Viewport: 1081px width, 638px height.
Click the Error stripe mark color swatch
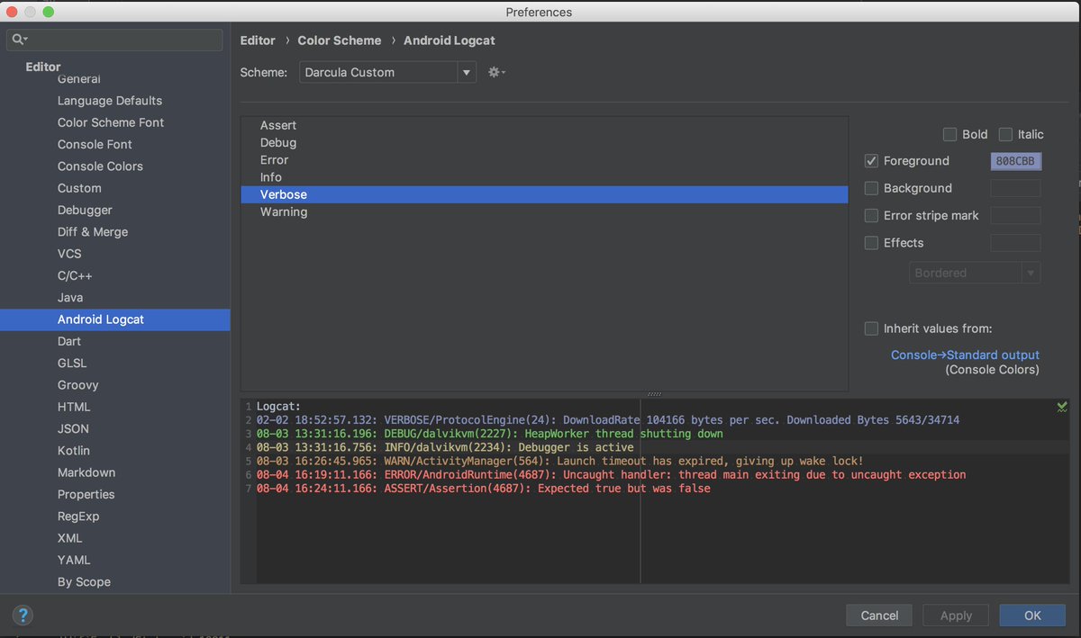[x=1015, y=216]
